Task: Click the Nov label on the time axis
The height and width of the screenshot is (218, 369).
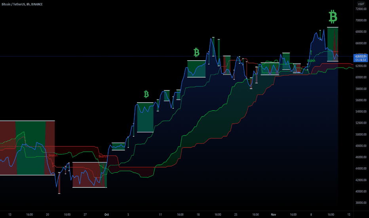Action: tap(273, 214)
